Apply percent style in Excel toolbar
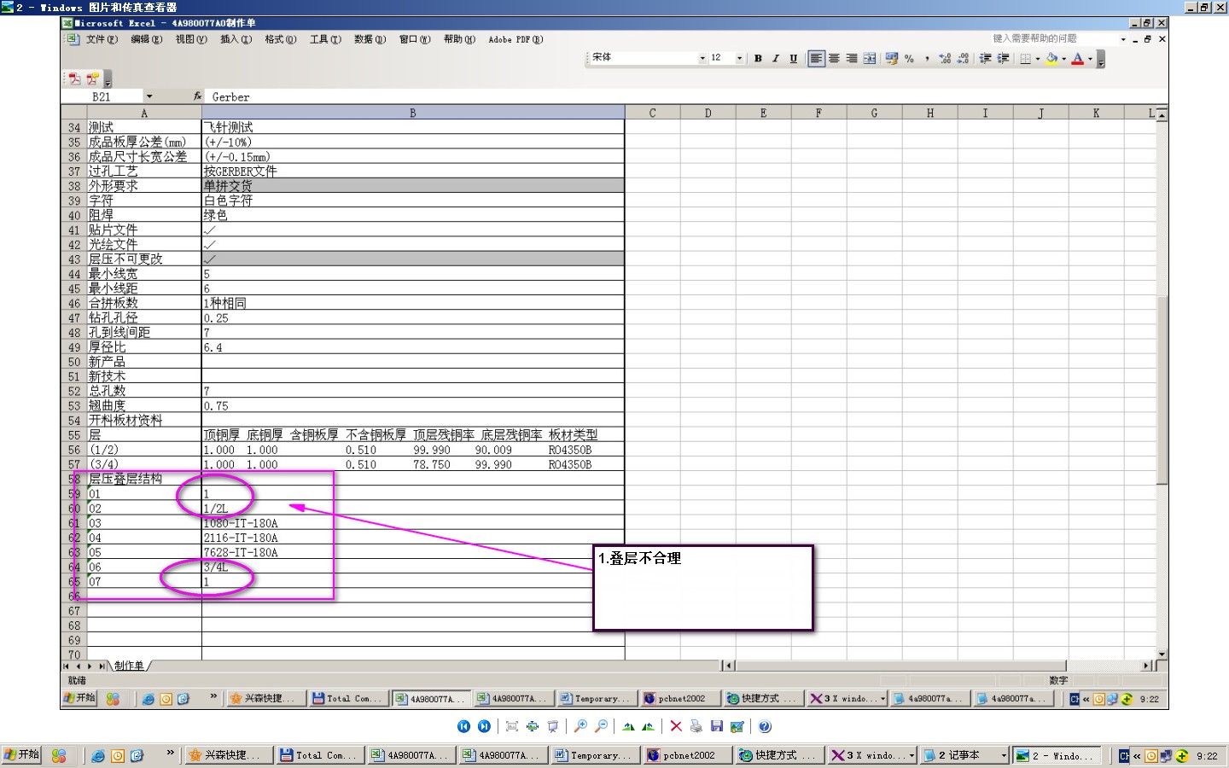The width and height of the screenshot is (1229, 768). coord(910,58)
